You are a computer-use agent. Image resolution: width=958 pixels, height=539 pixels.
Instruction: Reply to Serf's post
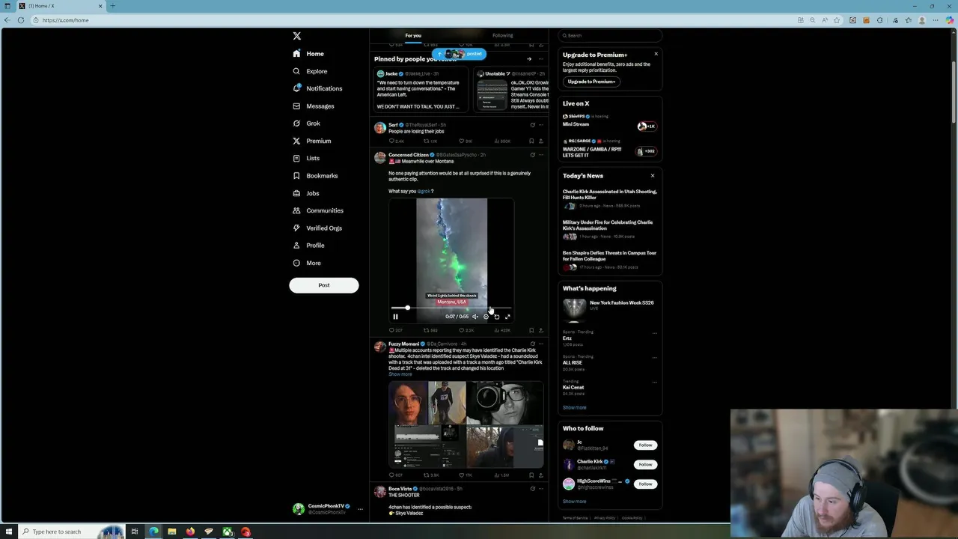tap(391, 141)
